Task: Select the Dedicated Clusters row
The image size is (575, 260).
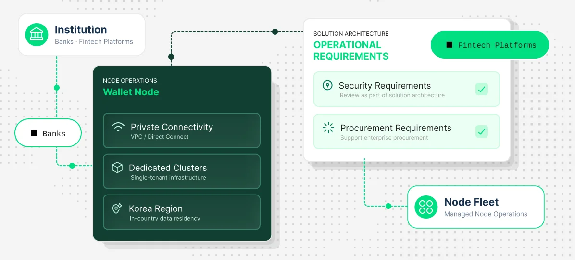Action: 182,171
